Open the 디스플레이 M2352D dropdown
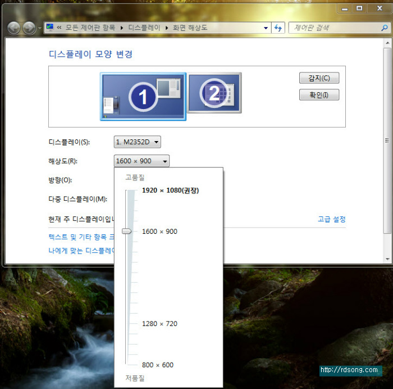Screen dimensions: 393x389 [138, 142]
